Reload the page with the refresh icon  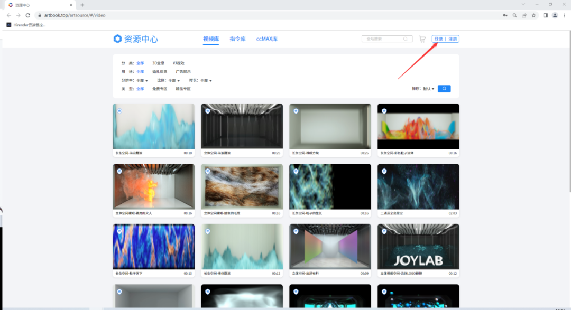coord(27,15)
